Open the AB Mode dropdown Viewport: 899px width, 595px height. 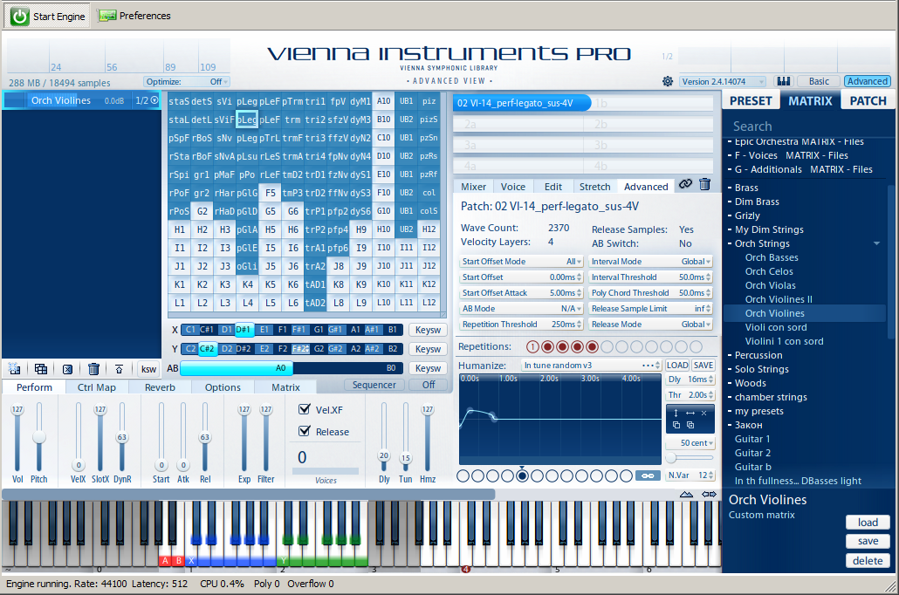522,308
